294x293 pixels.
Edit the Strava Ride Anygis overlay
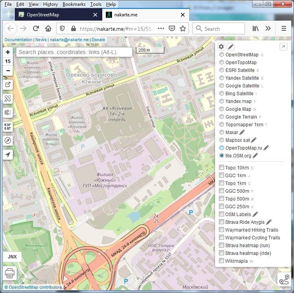coord(269,222)
